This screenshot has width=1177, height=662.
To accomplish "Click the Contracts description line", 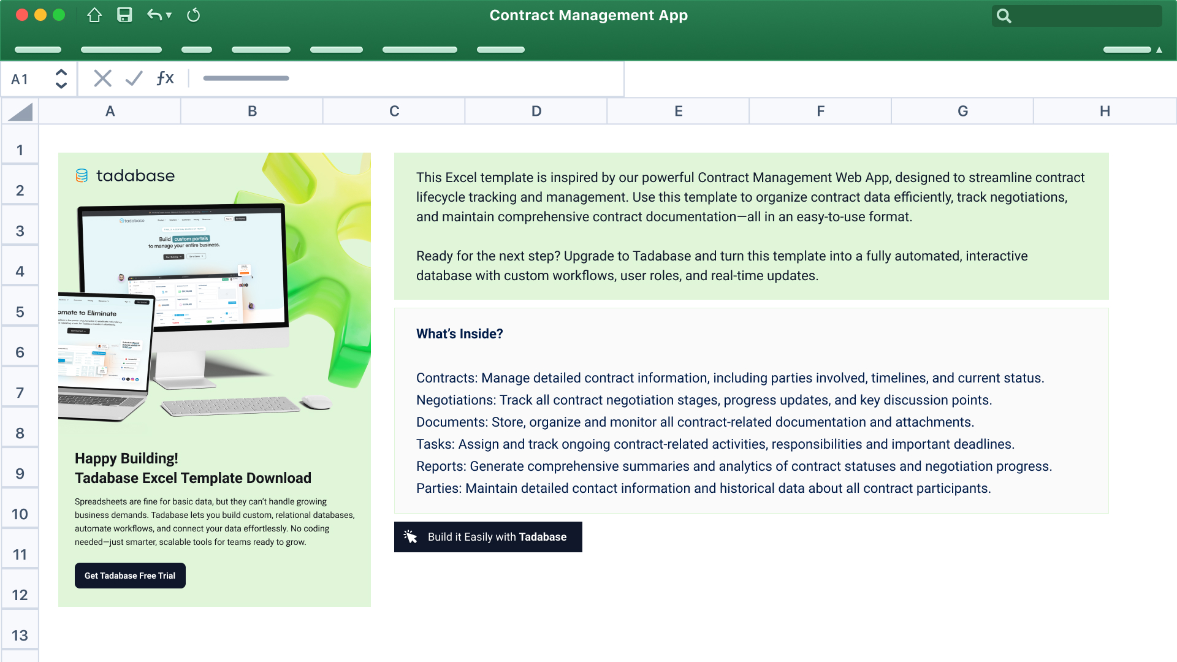I will 730,378.
